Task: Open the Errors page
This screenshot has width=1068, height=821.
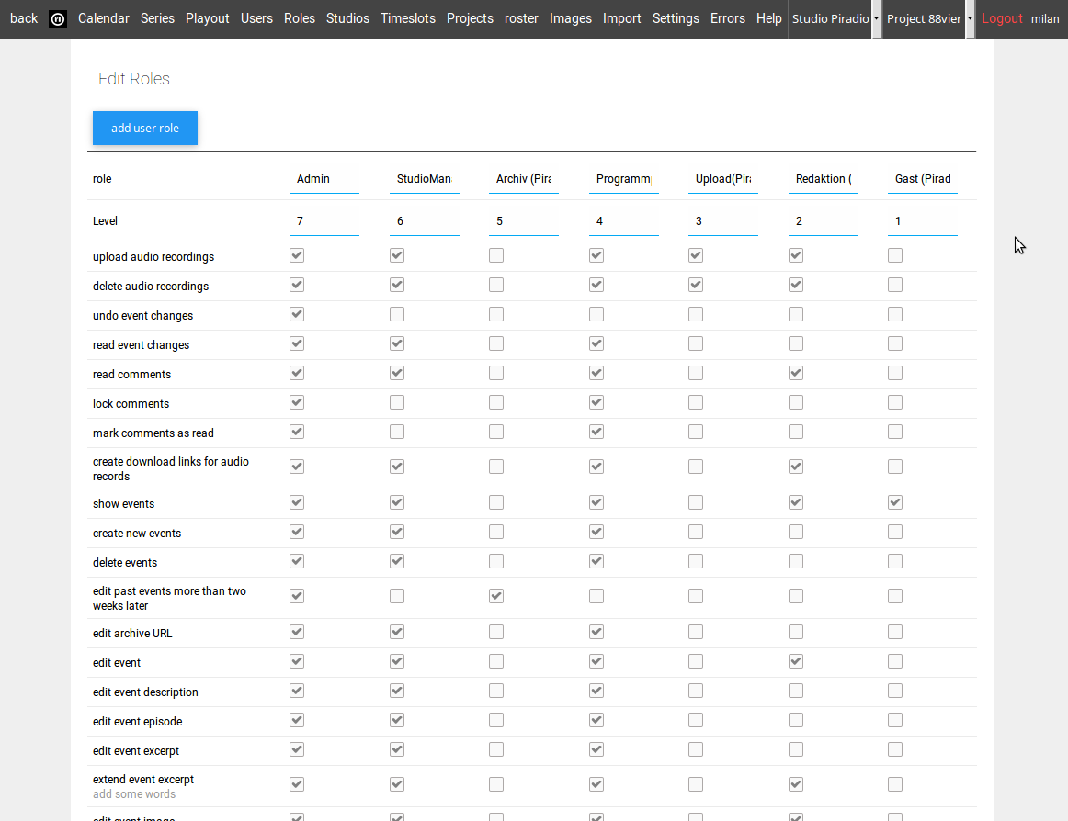Action: coord(728,18)
